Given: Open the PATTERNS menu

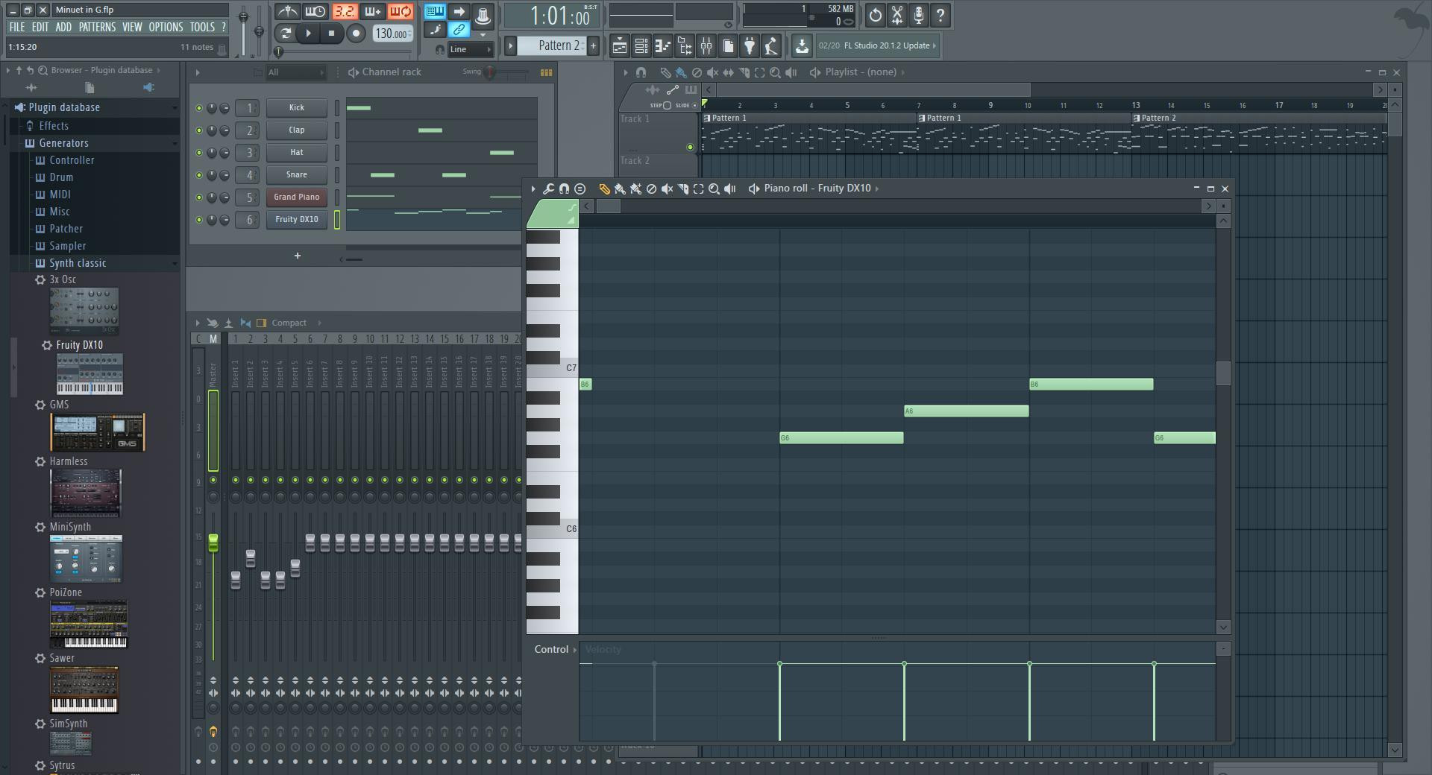Looking at the screenshot, I should click(97, 27).
